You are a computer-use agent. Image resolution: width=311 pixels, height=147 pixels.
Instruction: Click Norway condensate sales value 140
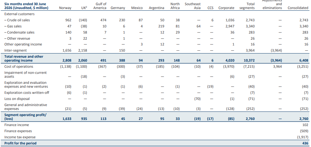point(68,33)
